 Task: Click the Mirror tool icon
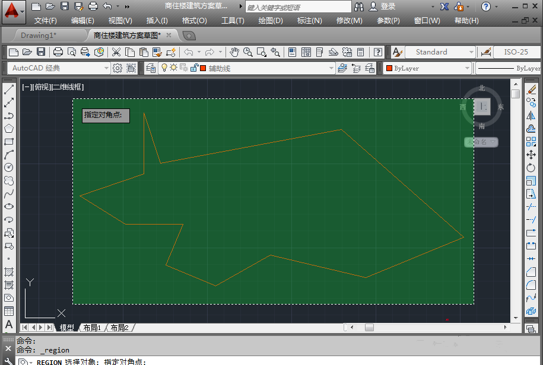(531, 116)
